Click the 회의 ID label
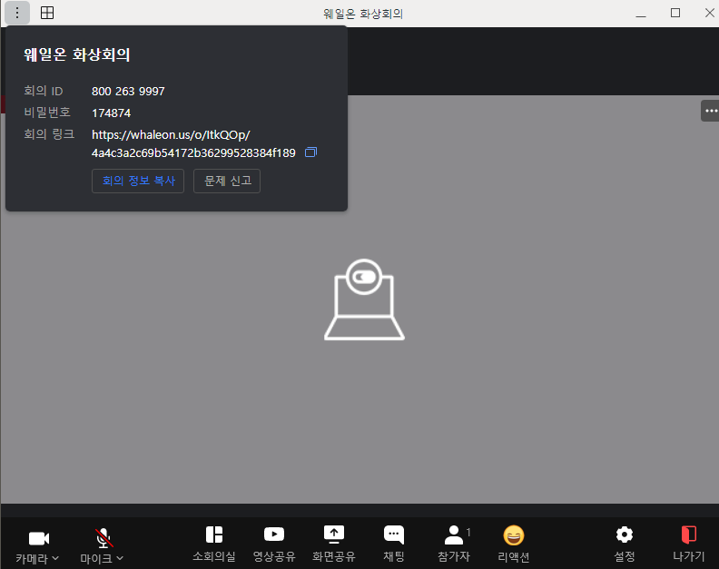Viewport: 719px width, 569px height. click(x=43, y=91)
